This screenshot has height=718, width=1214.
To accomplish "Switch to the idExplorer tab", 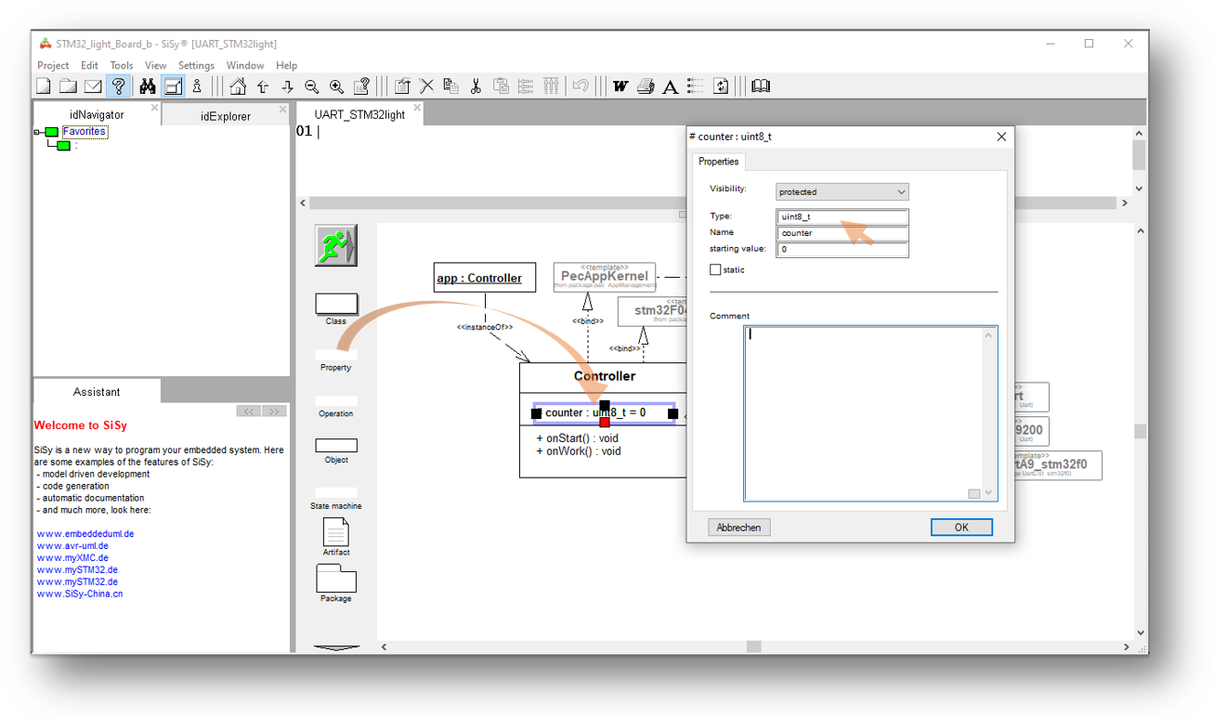I will 225,116.
